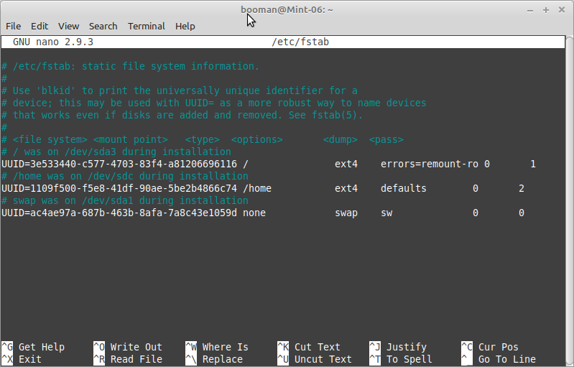Click the Cut Text shortcut label

[x=317, y=347]
